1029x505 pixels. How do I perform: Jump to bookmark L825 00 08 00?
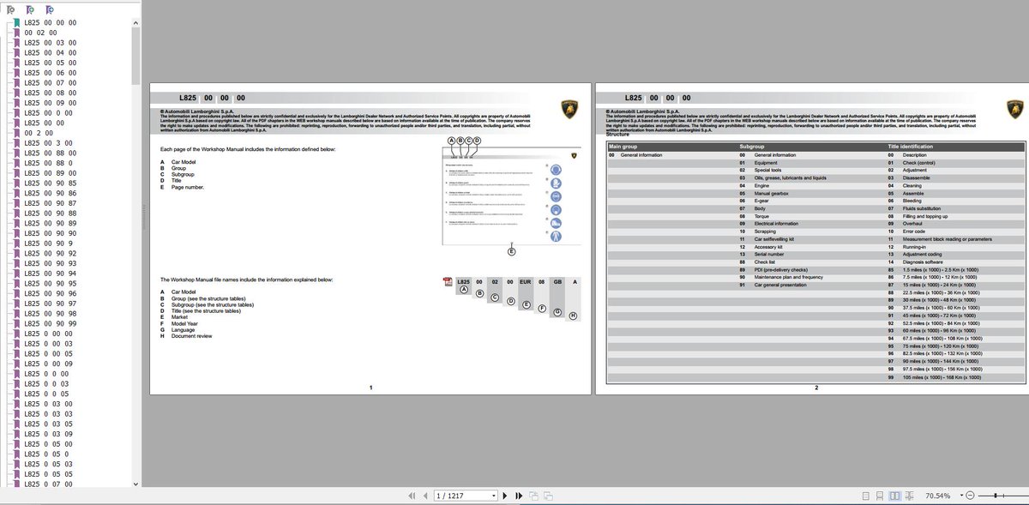(x=50, y=93)
